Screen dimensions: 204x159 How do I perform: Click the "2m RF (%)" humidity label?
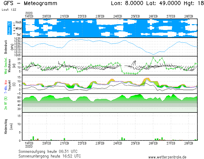click(6, 103)
